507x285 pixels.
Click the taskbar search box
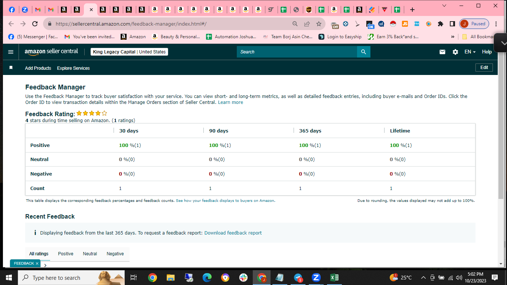coord(71,278)
